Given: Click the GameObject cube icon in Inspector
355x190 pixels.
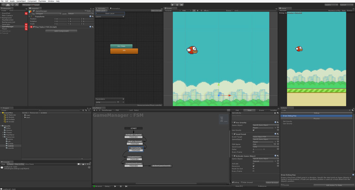Looking at the screenshot, I should (x=30, y=12).
